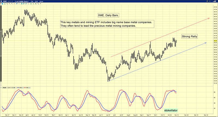Click the Stoch panel handle icon at left edge
218x117 pixels.
(1, 88)
